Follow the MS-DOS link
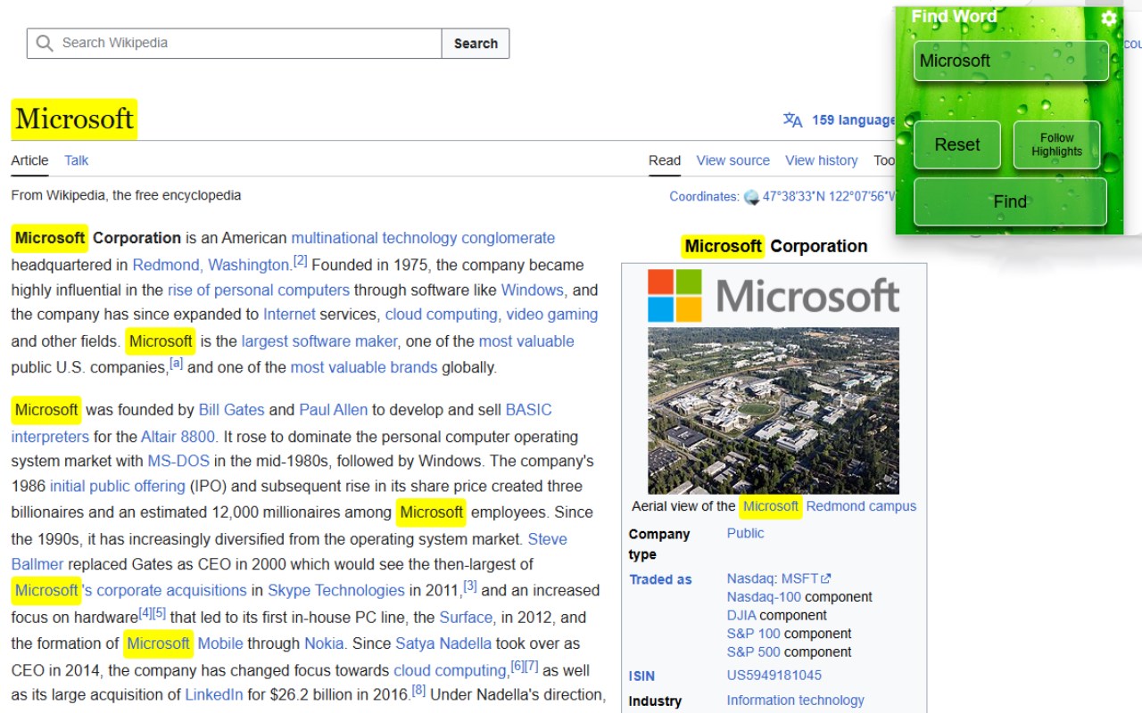Image resolution: width=1142 pixels, height=713 pixels. 178,462
